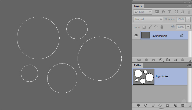The width and height of the screenshot is (192, 110).
Task: Stroke path with brush icon
Action: tap(146, 105)
